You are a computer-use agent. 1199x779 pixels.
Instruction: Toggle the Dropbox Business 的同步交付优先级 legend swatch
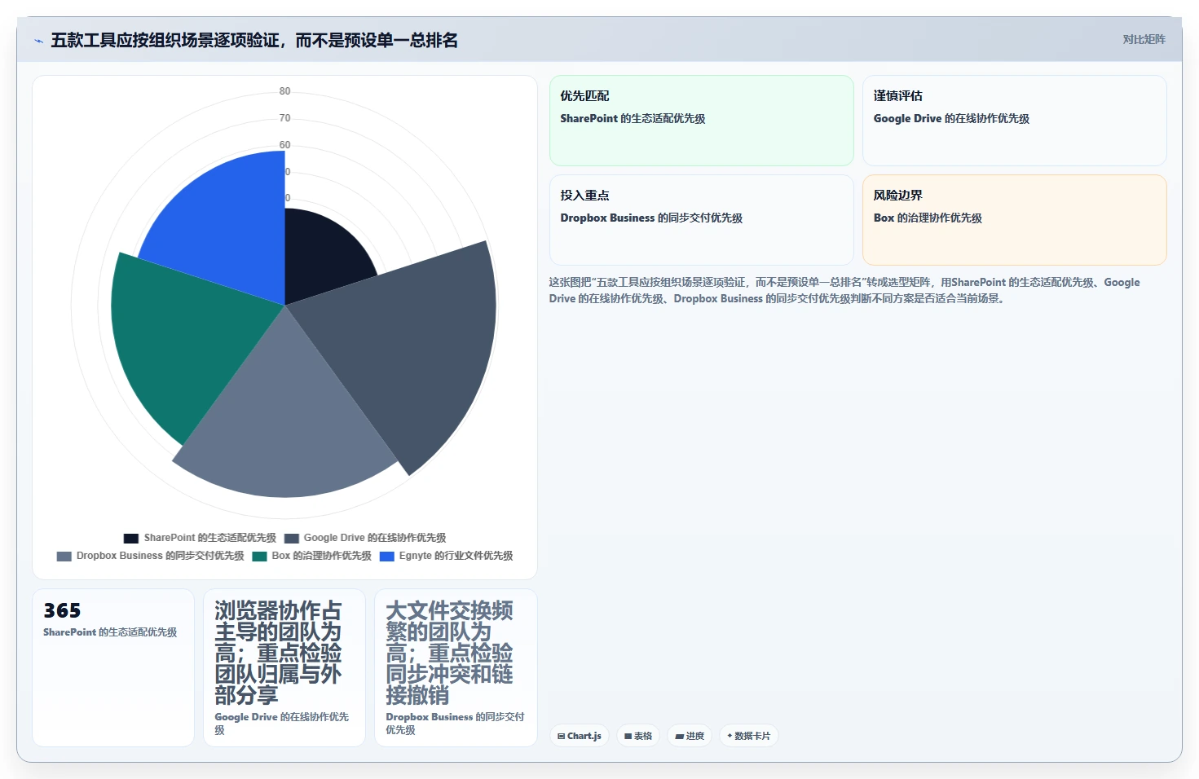64,557
